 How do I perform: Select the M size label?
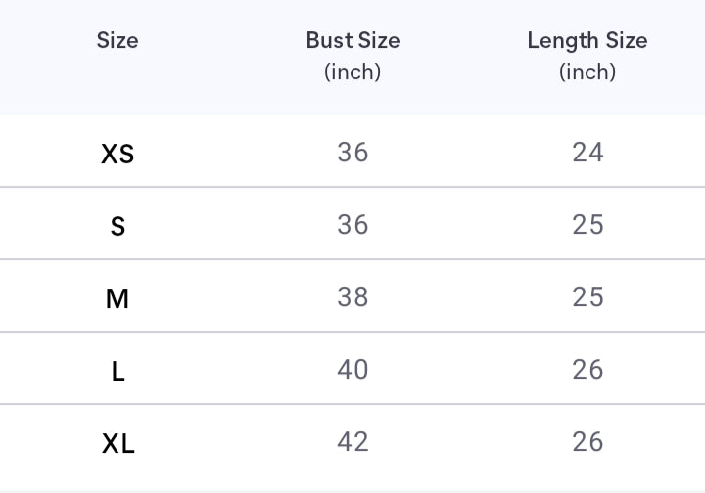coord(117,298)
